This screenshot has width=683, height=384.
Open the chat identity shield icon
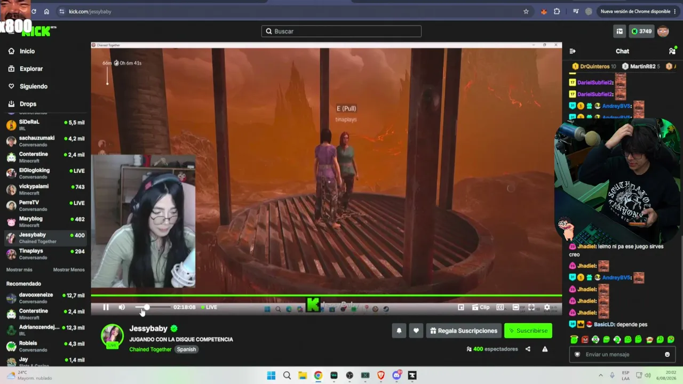tap(577, 355)
